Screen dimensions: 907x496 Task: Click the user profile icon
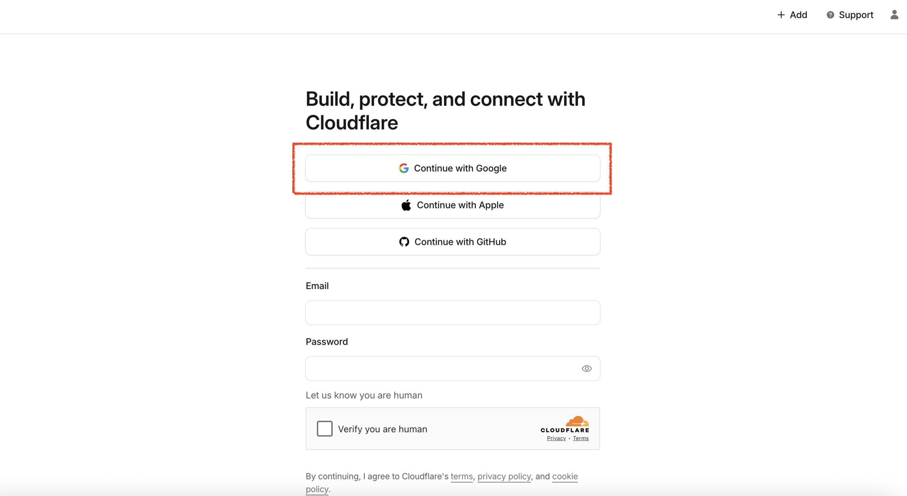click(x=894, y=15)
